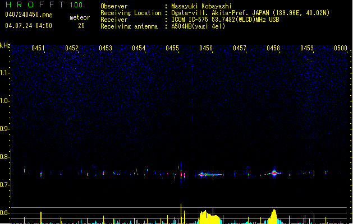Click the Observer label
This screenshot has height=224, width=353.
pos(114,6)
